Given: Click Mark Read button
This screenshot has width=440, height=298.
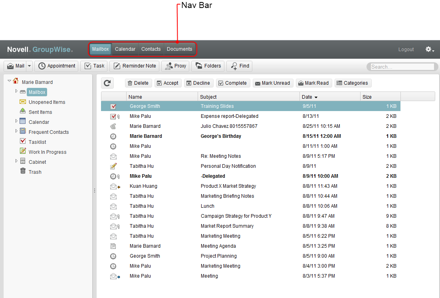Looking at the screenshot, I should pos(314,83).
